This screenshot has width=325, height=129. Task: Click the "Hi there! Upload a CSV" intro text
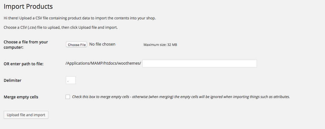coord(80,18)
